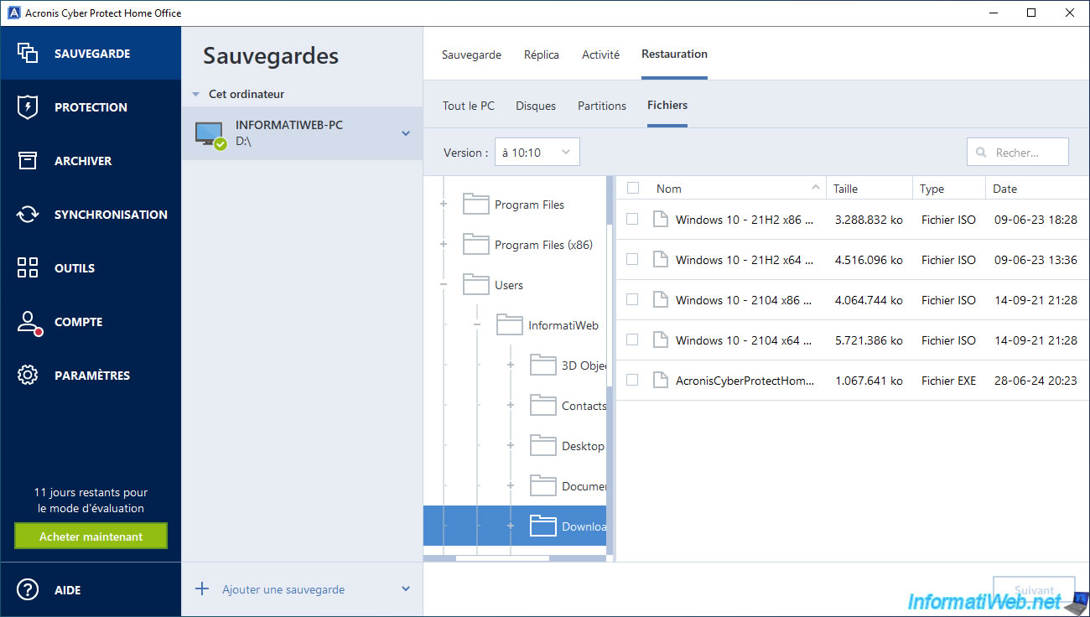Open the dropdown arrow beside Ajouter une sauvegarde
Viewport: 1090px width, 617px height.
[406, 589]
